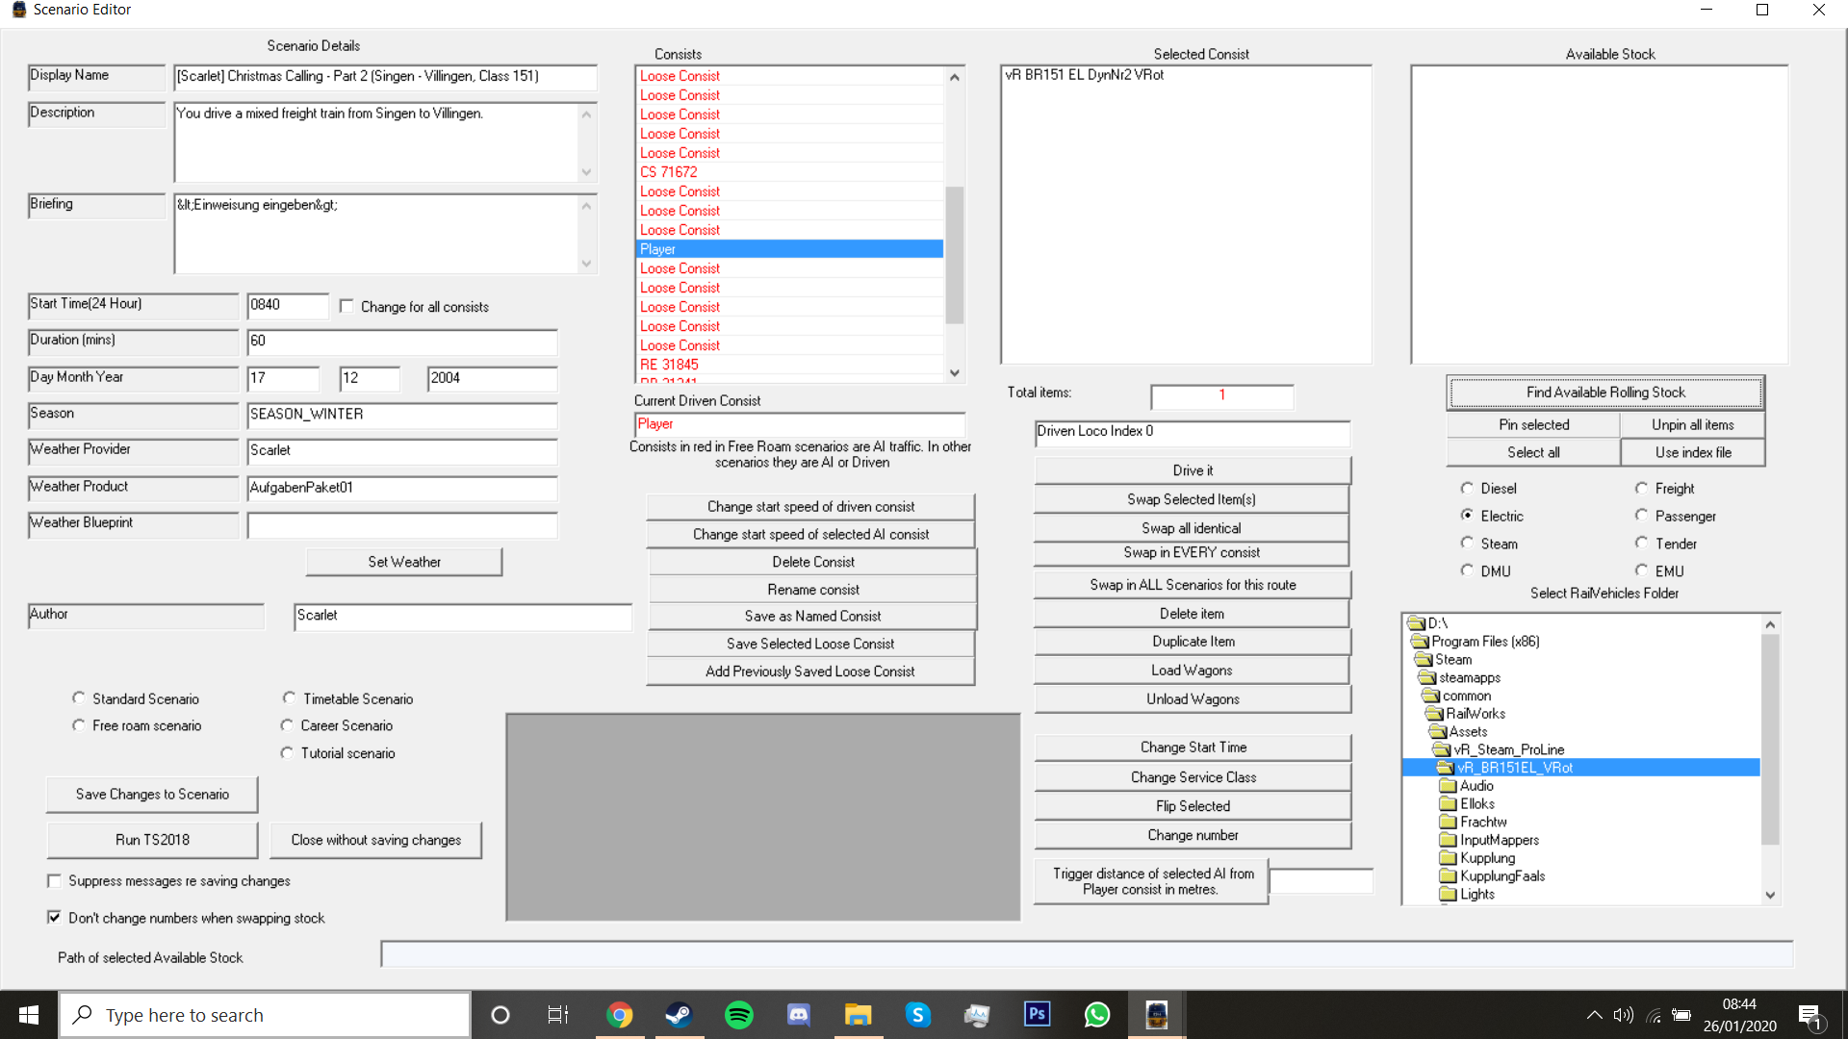This screenshot has width=1848, height=1039.
Task: Select CS 71672 in consists list
Action: tap(669, 172)
